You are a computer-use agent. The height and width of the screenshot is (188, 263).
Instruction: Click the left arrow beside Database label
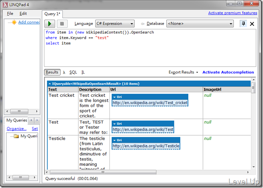pyautogui.click(x=143, y=24)
